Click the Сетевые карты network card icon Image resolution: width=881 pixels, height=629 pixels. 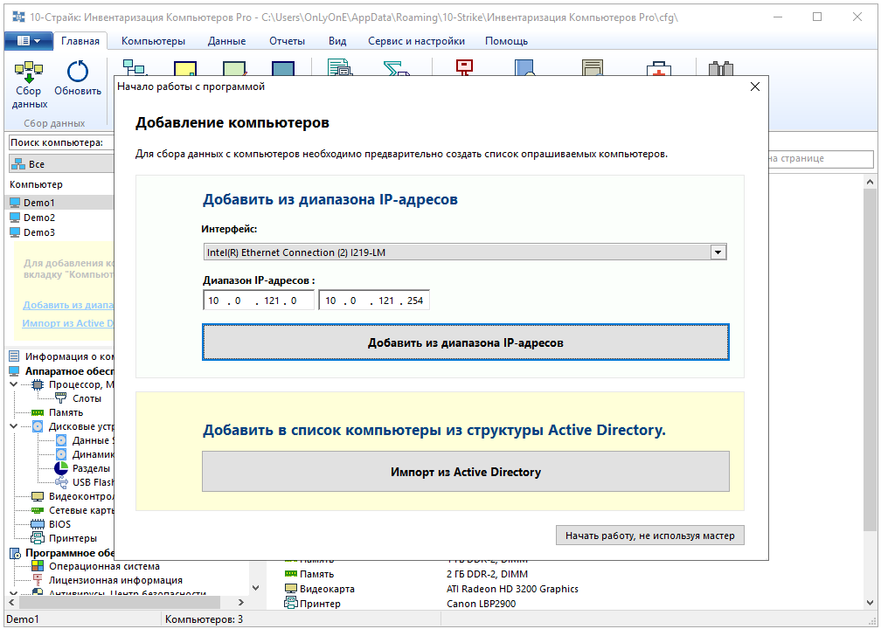38,510
